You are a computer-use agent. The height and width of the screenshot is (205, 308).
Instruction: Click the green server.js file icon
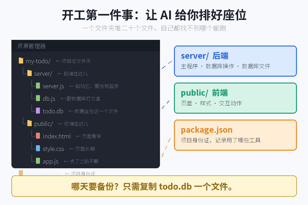[x=38, y=86]
